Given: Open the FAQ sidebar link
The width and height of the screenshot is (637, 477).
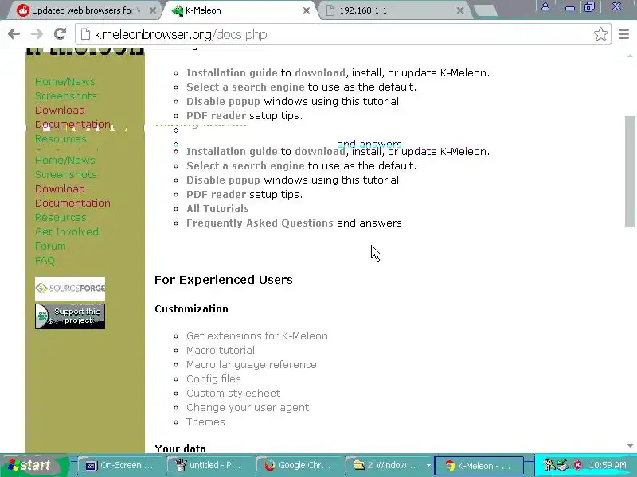Looking at the screenshot, I should click(x=45, y=261).
